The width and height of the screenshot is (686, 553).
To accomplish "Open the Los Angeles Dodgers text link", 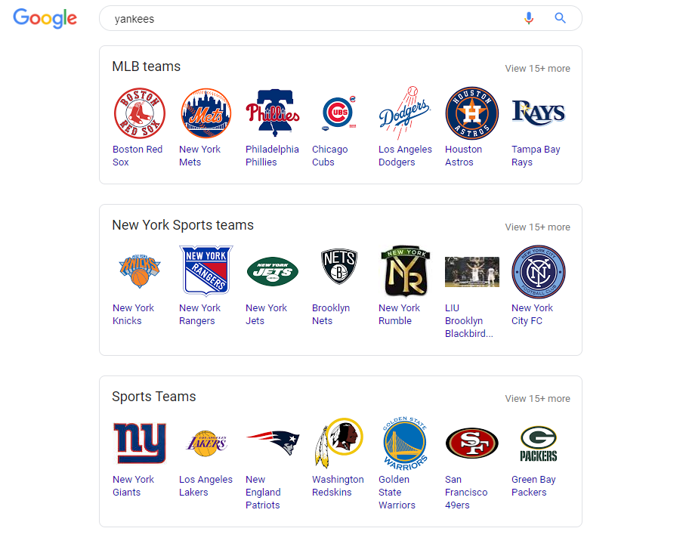I will 405,156.
